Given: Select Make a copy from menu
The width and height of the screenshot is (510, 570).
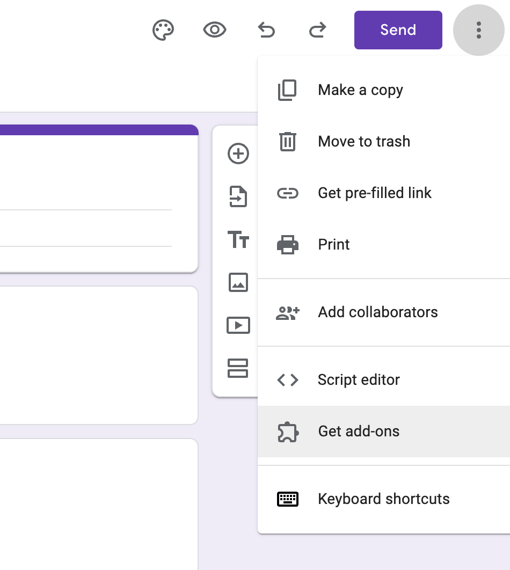Looking at the screenshot, I should [360, 90].
